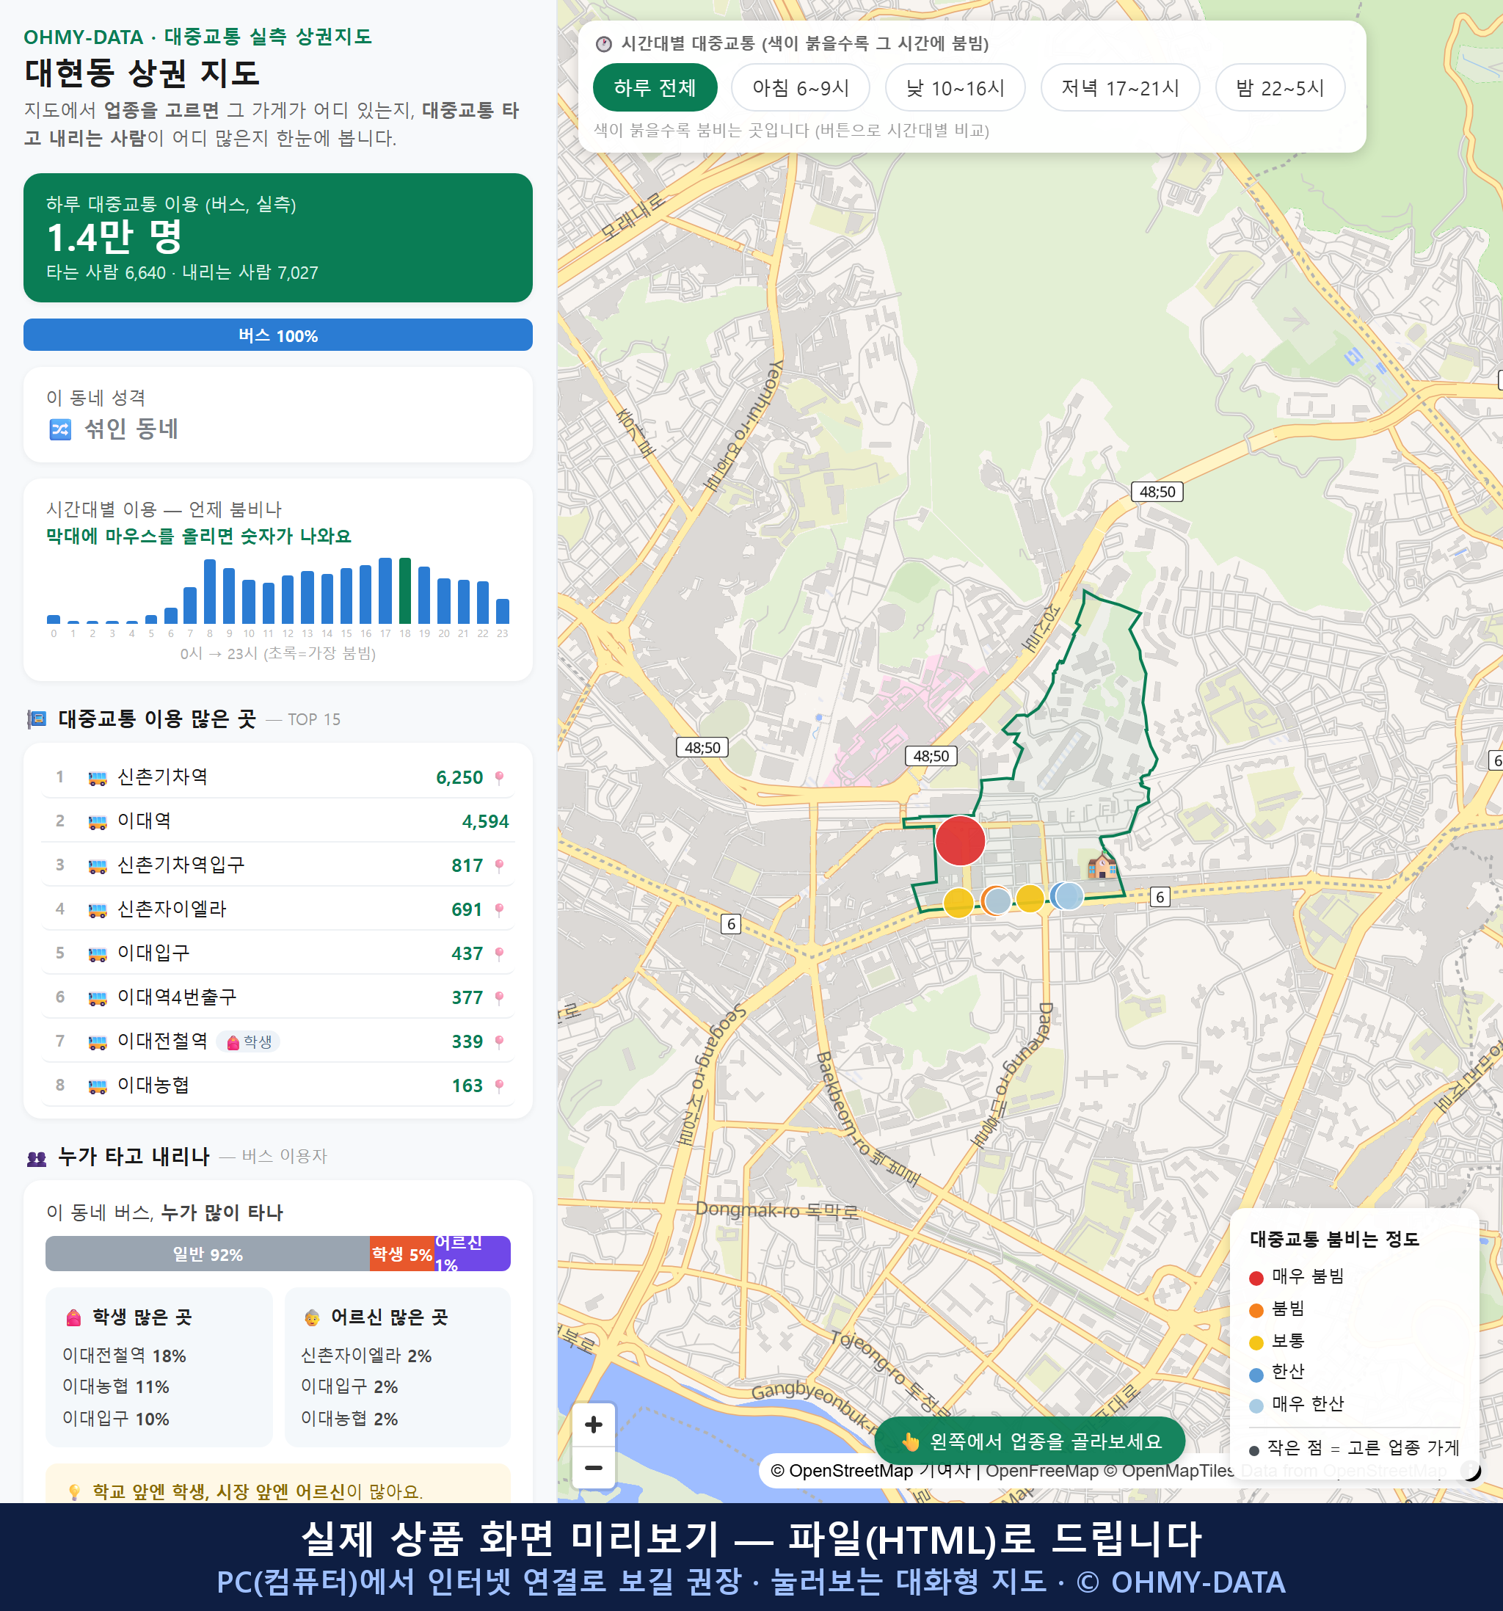The width and height of the screenshot is (1503, 1611).
Task: Click the bus icon in 이대농협 row
Action: (x=97, y=1086)
